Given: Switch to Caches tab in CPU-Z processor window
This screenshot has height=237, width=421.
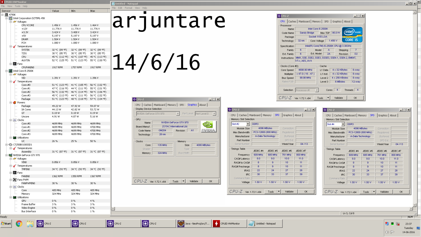Looking at the screenshot, I should click(292, 22).
